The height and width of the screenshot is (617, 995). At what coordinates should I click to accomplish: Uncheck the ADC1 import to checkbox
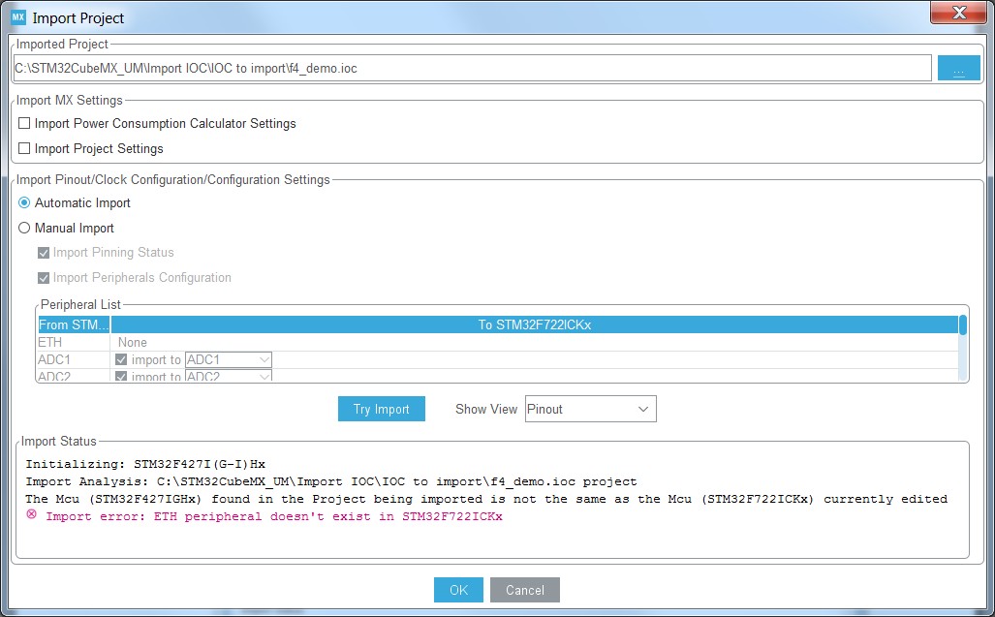(121, 359)
